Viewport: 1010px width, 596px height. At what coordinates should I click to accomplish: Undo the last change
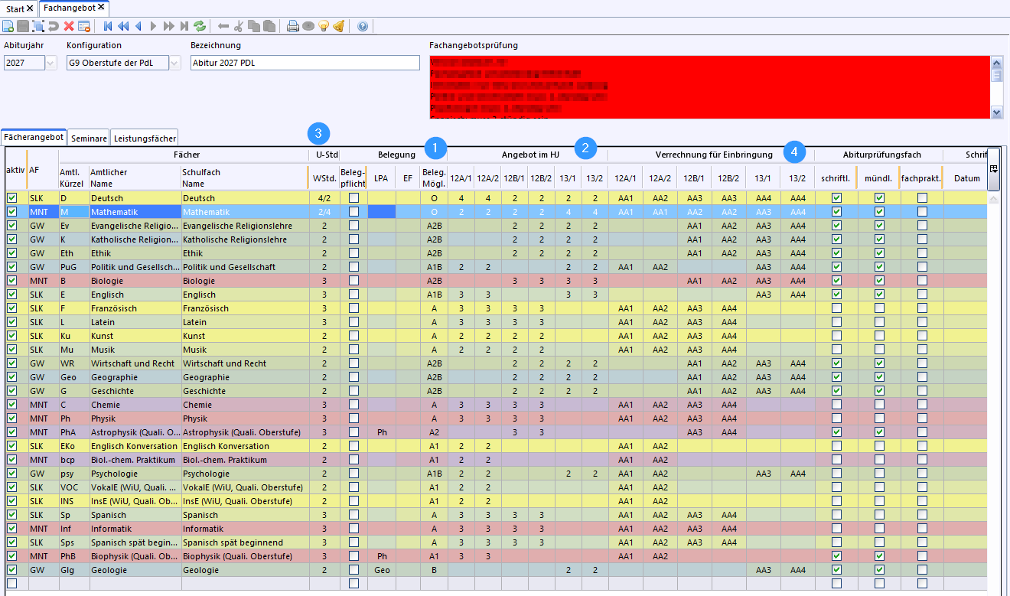[54, 26]
